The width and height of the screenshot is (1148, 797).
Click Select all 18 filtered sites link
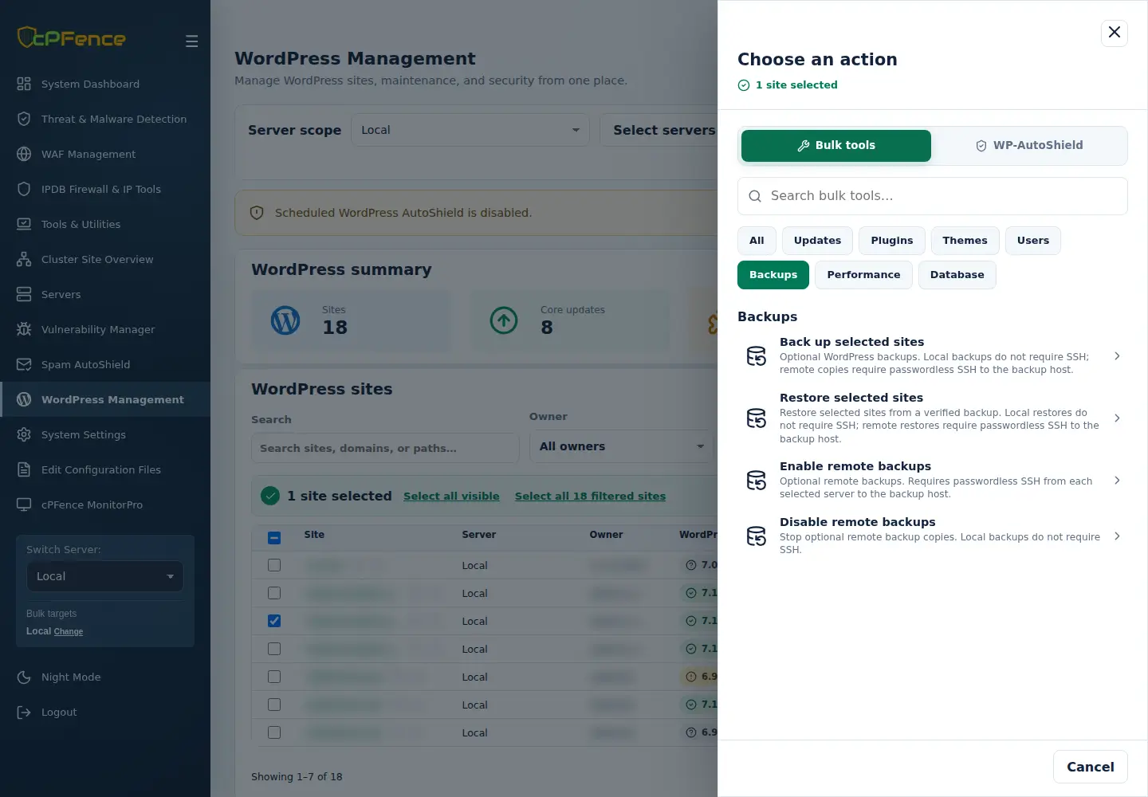[x=590, y=496]
